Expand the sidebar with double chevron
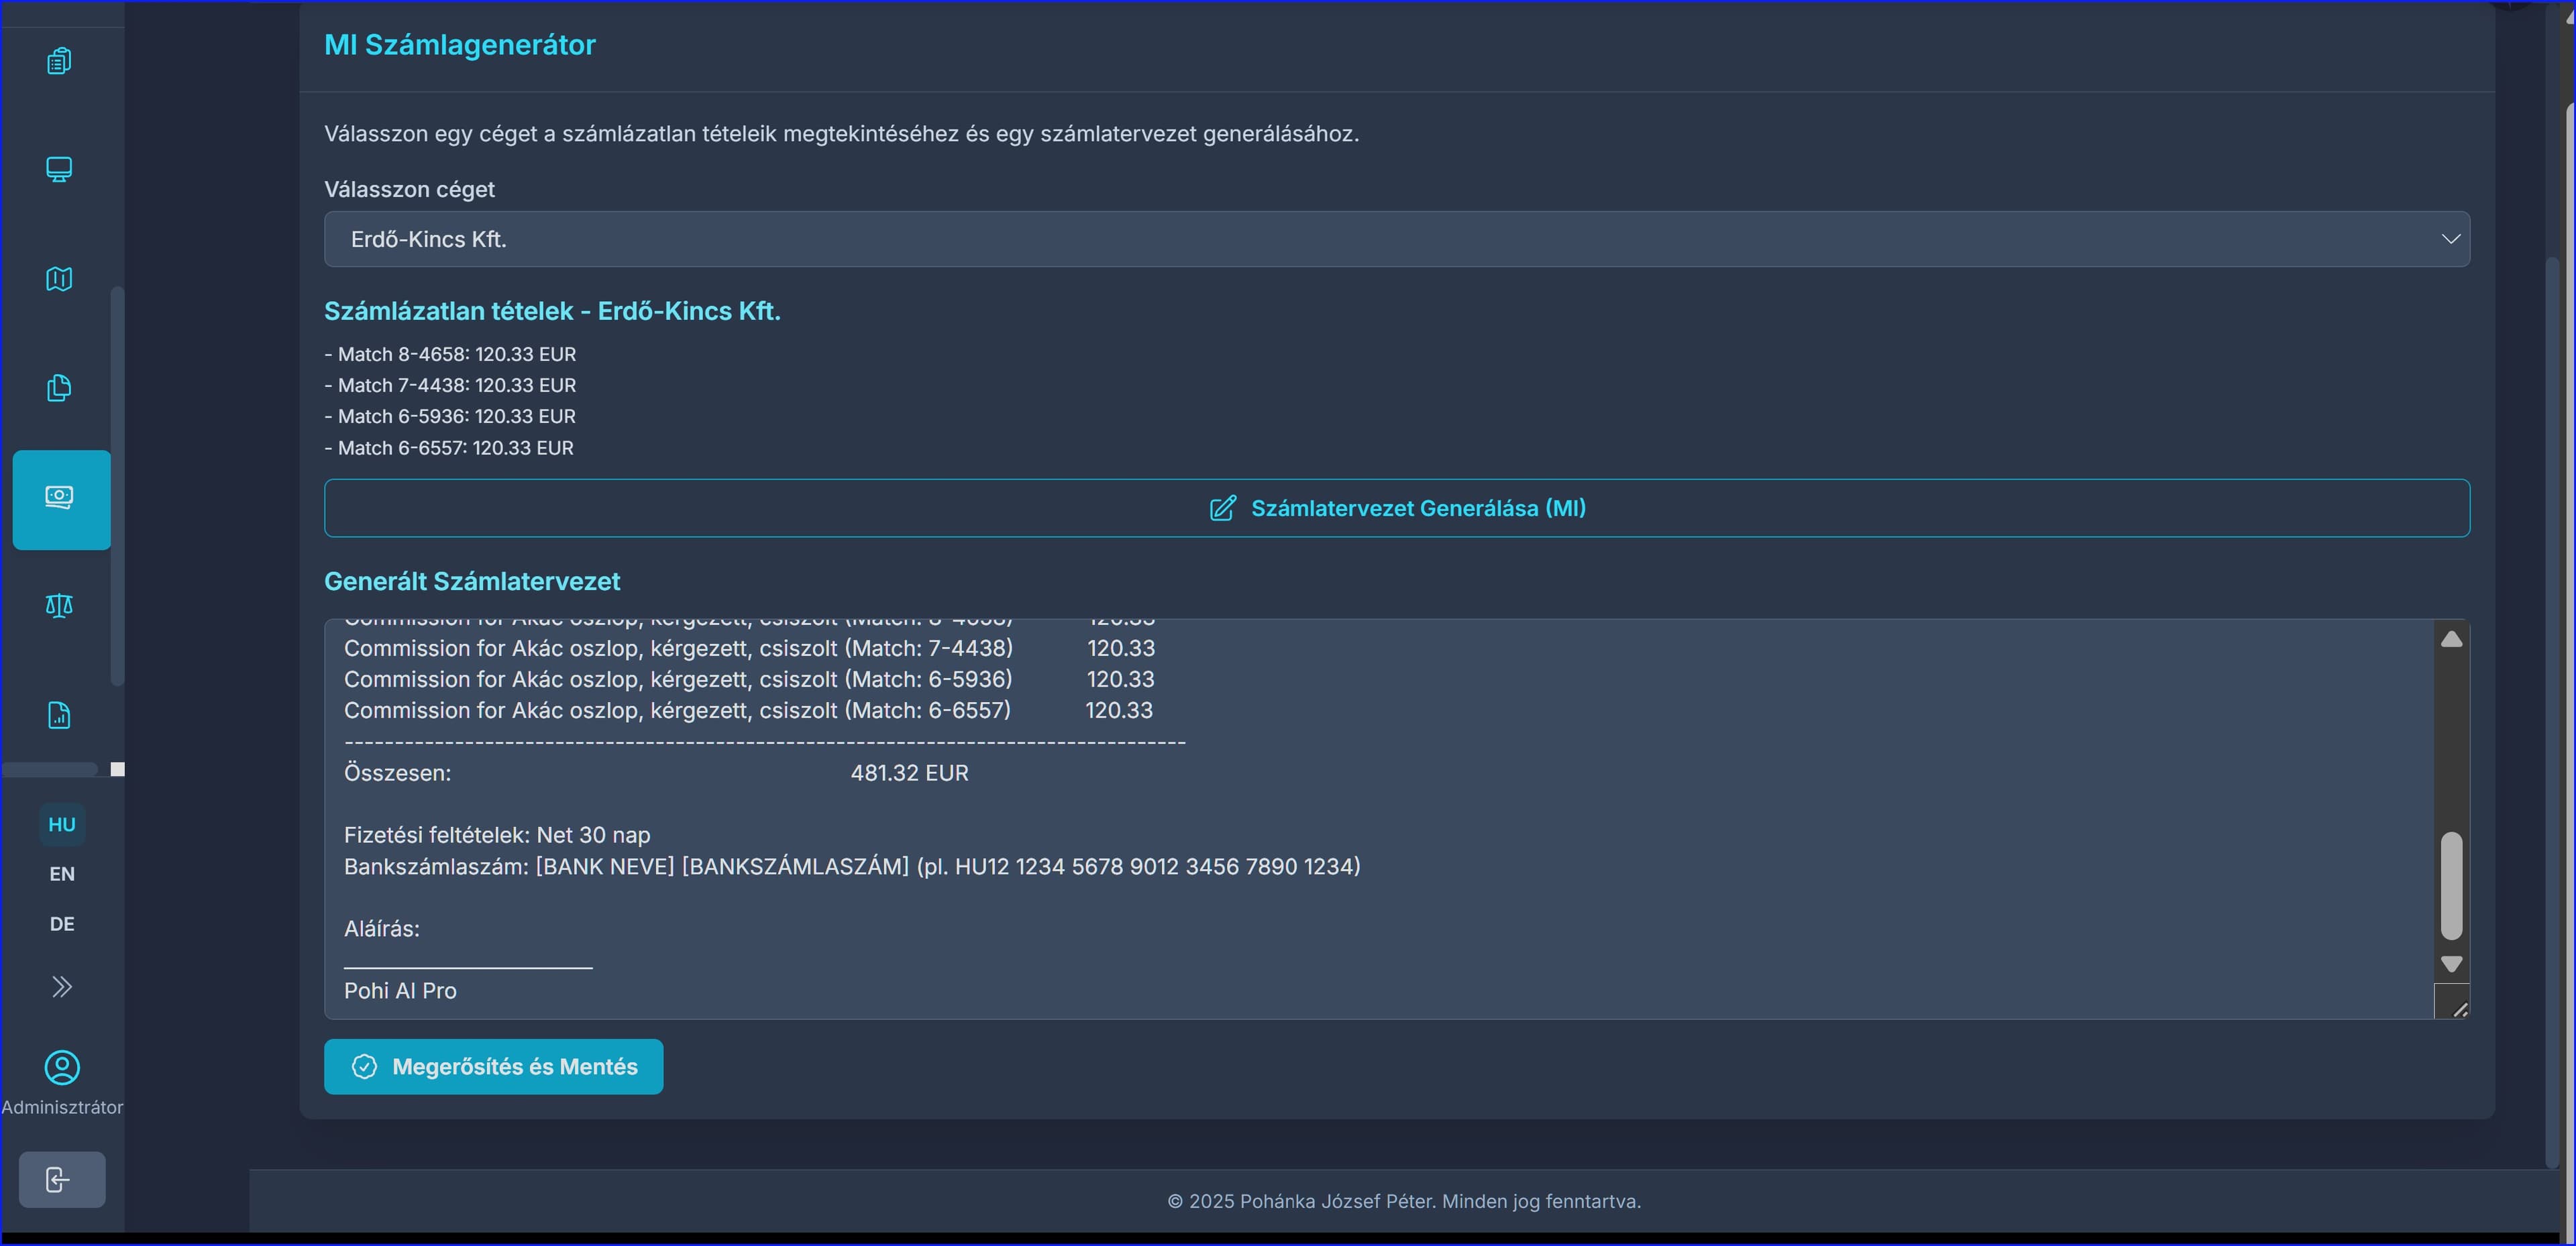Viewport: 2576px width, 1246px height. (x=62, y=987)
